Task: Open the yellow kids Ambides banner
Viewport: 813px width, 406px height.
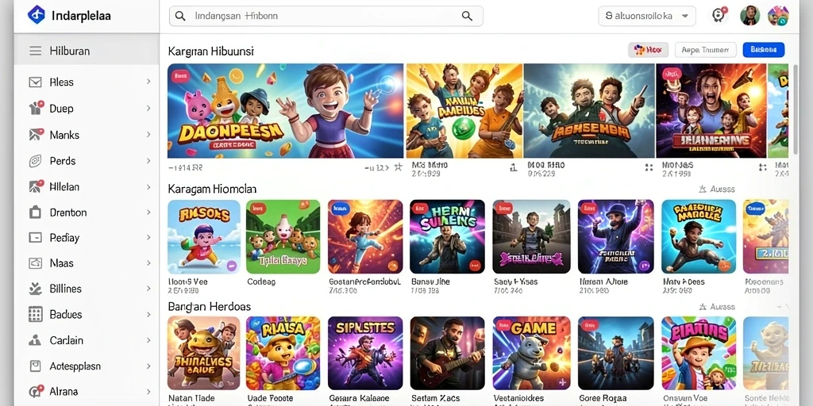Action: point(464,111)
